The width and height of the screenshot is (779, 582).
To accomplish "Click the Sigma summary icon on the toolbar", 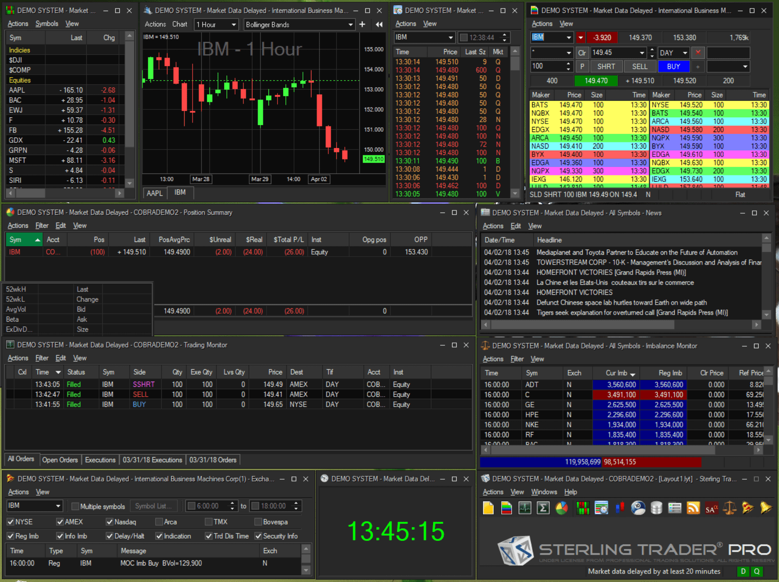I will (543, 508).
